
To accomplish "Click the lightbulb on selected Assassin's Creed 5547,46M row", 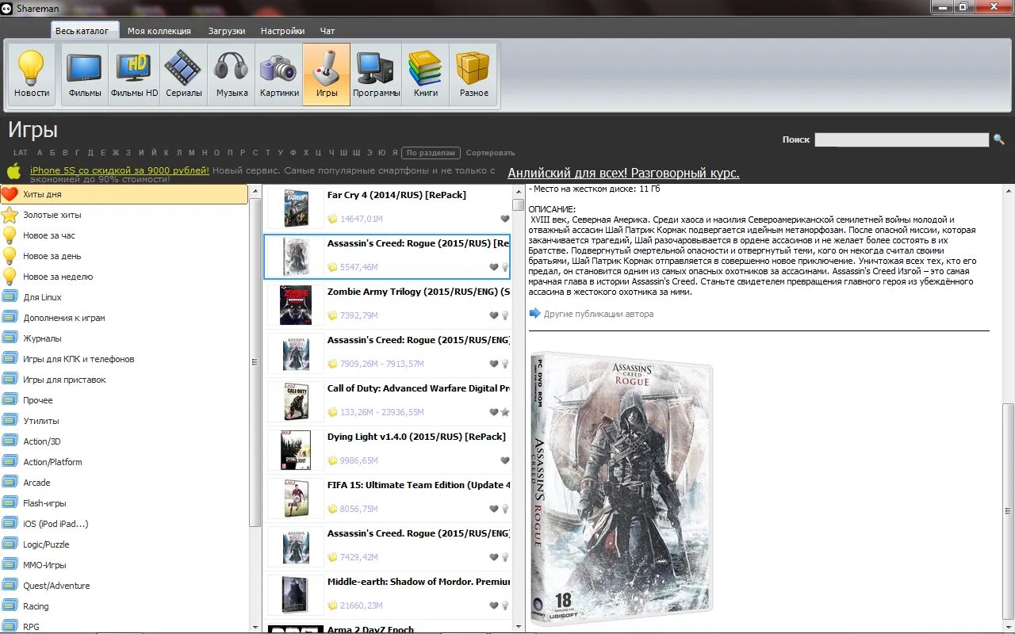I will pos(505,267).
